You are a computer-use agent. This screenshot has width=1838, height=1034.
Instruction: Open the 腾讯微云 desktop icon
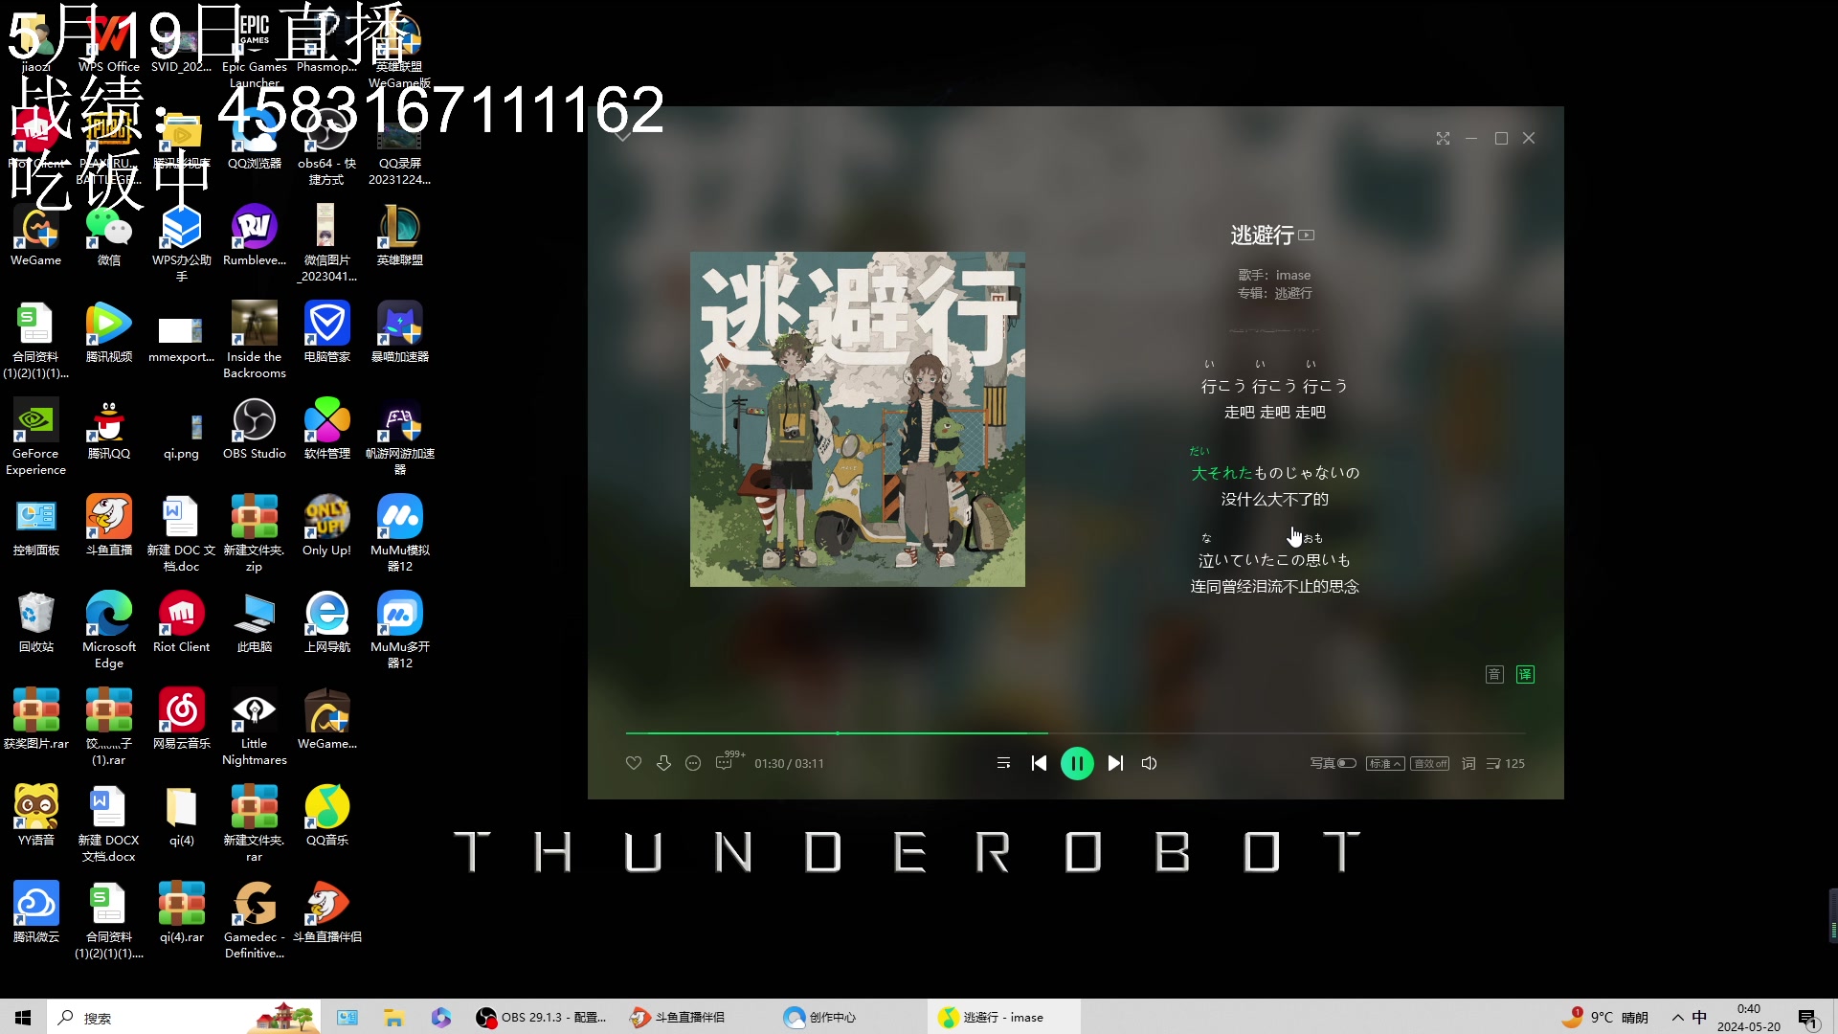click(x=36, y=912)
